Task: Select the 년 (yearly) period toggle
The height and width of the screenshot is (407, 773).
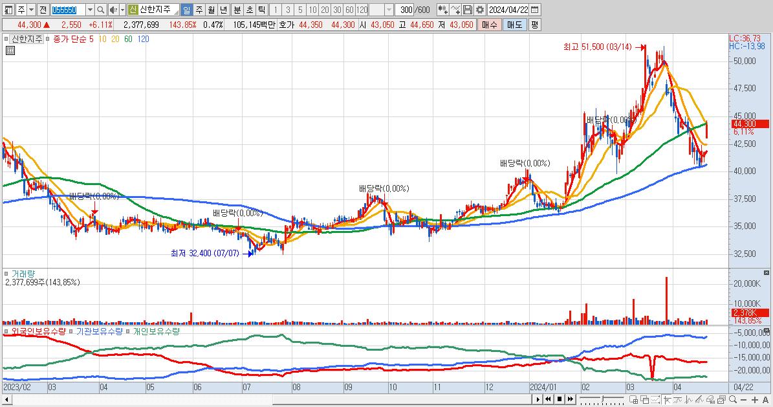Action: point(223,9)
